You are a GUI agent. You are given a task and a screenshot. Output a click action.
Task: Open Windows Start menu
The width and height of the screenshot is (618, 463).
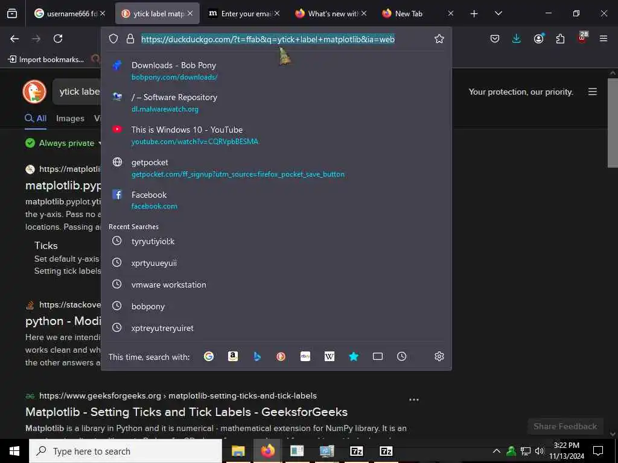click(14, 451)
